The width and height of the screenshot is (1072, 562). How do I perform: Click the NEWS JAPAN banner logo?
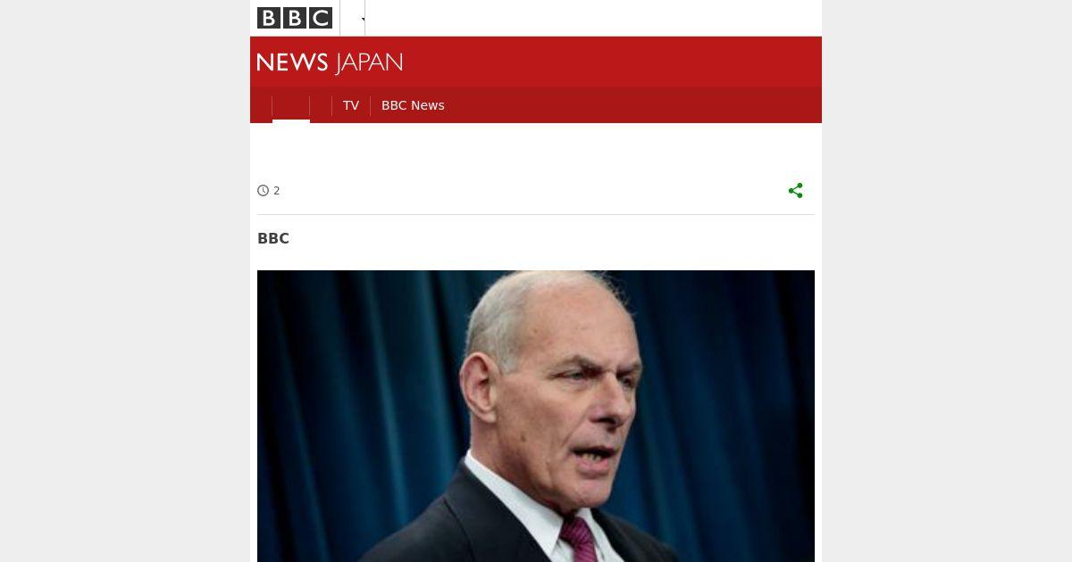330,62
